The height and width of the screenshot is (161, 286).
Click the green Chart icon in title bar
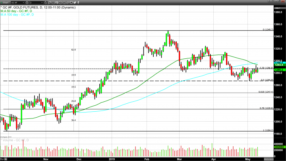coord(2,1)
